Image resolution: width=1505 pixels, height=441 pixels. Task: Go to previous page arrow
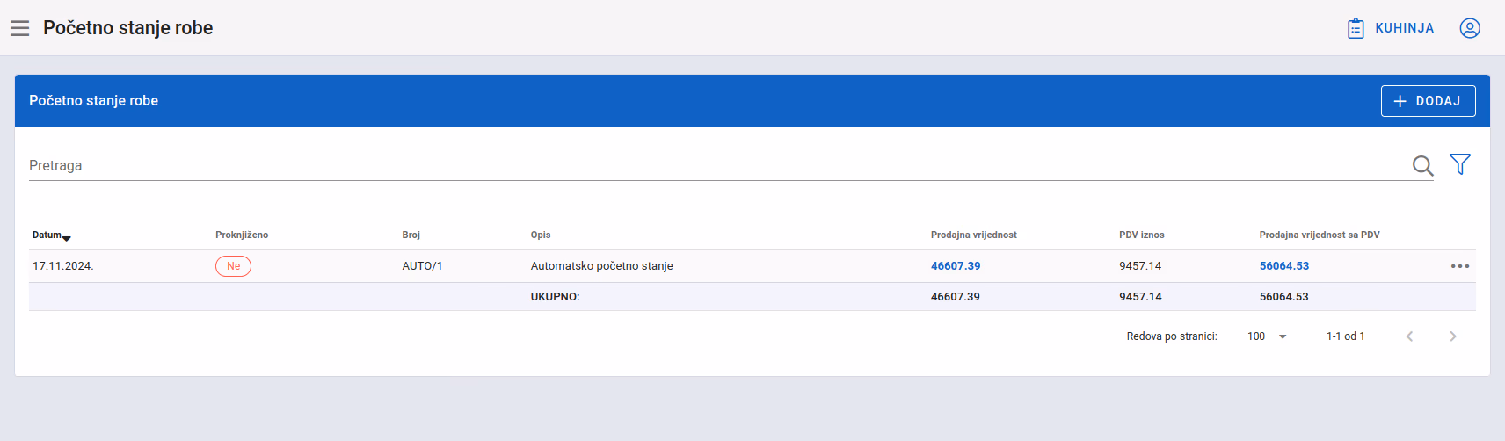[x=1409, y=336]
